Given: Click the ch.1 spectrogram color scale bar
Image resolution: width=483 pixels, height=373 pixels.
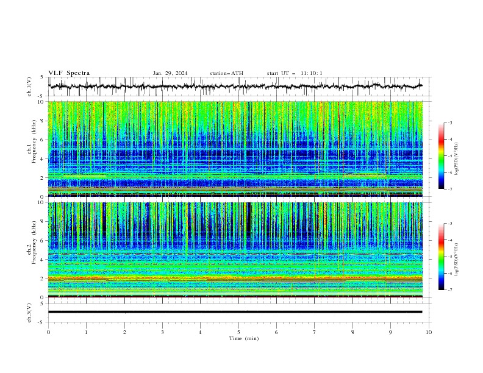Looking at the screenshot, I should [x=442, y=156].
